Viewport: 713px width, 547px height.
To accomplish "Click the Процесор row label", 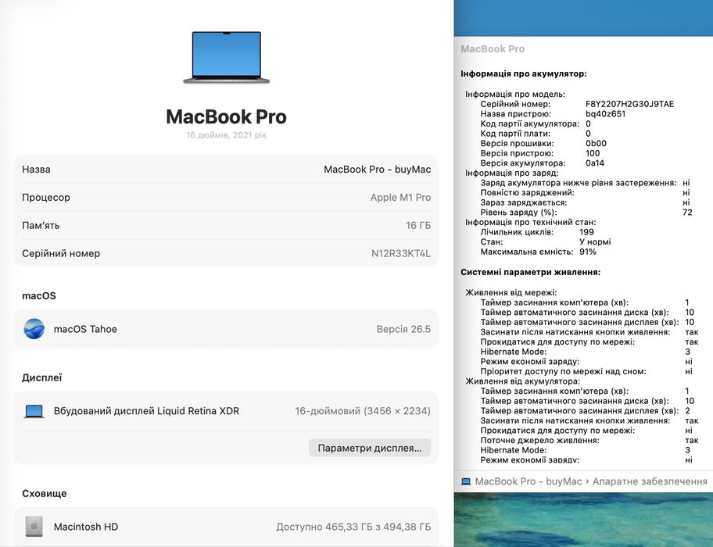I will pyautogui.click(x=46, y=198).
